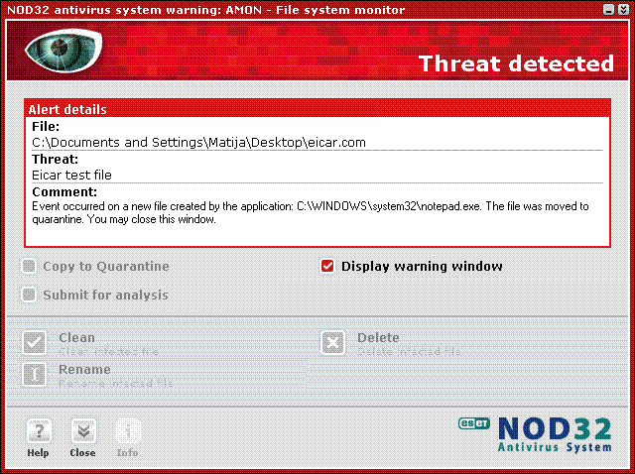Close the window with the title bar chevron button

click(x=623, y=9)
